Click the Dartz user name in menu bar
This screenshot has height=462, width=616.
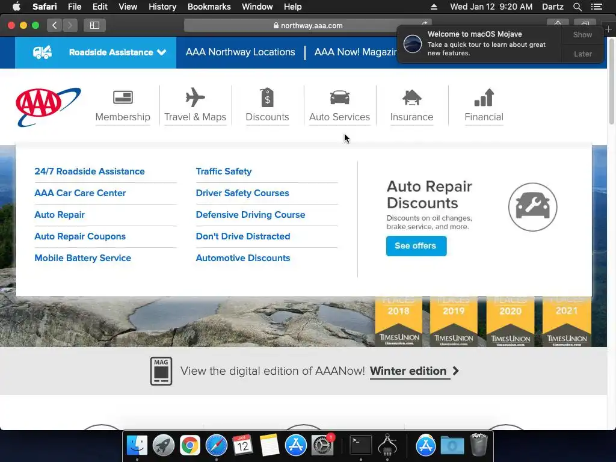click(552, 7)
